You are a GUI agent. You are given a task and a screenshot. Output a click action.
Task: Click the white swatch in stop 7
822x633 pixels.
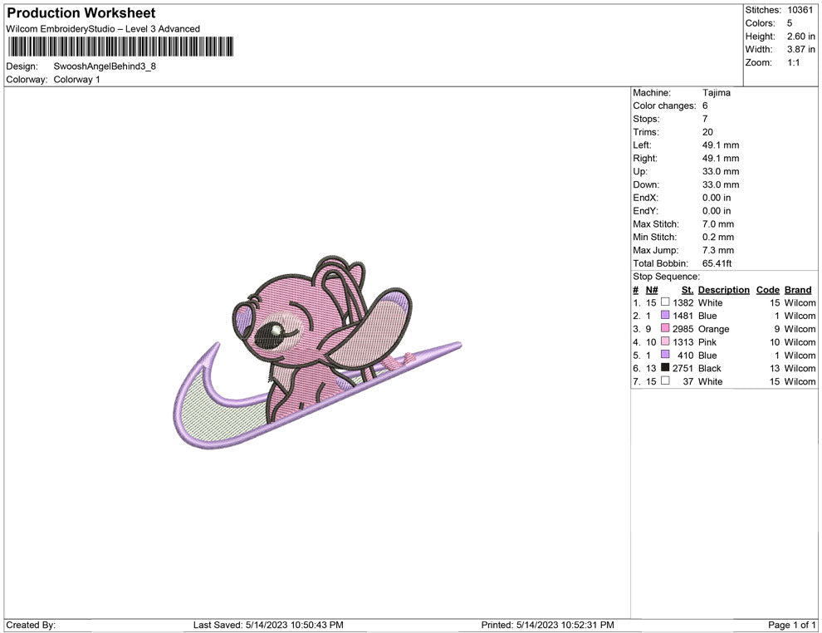665,380
